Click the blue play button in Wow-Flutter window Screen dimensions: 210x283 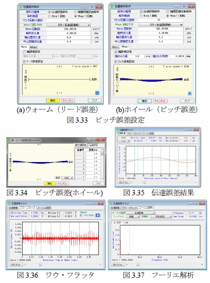[x=98, y=215]
